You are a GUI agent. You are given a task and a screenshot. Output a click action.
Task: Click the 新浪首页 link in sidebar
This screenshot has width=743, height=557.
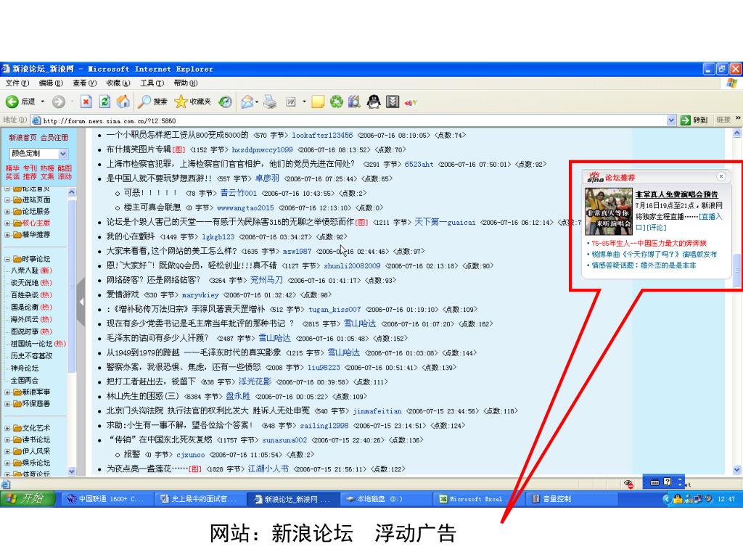click(22, 137)
